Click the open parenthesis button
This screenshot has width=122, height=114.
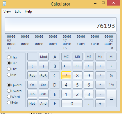click(x=32, y=66)
